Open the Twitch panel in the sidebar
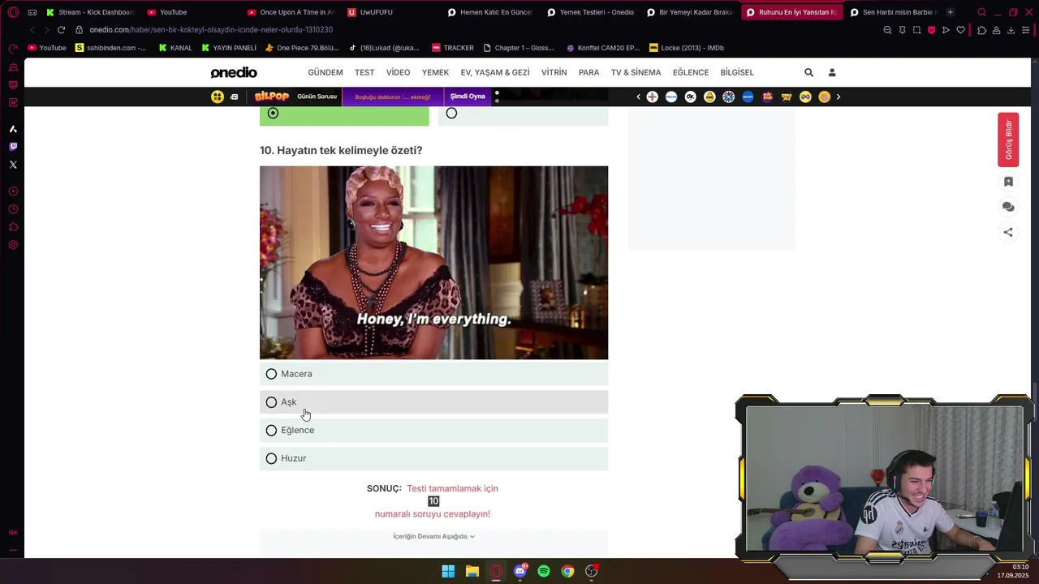 click(x=13, y=147)
